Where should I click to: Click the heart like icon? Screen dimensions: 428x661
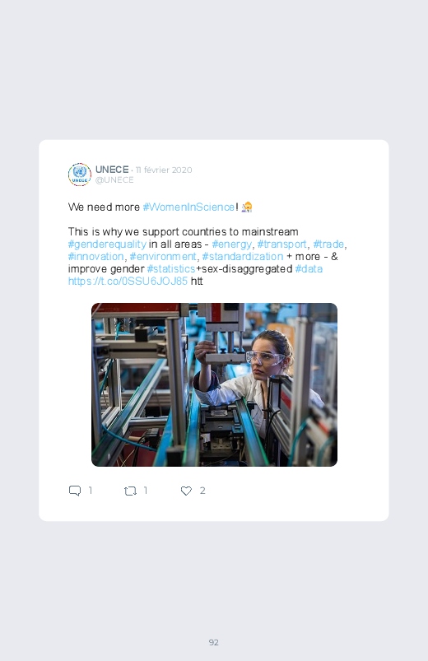point(186,491)
